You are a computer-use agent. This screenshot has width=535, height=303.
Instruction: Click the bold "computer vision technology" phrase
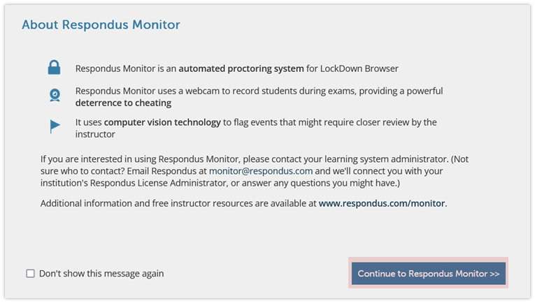tap(162, 122)
